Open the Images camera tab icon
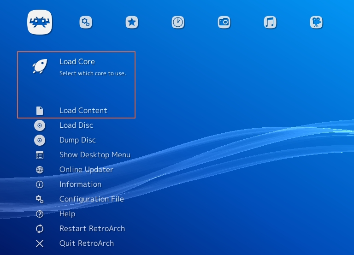This screenshot has width=354, height=255. 224,22
